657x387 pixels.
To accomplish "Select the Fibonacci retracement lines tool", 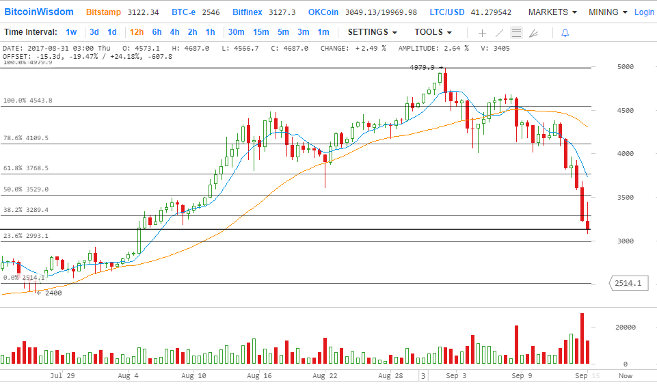I will pyautogui.click(x=517, y=33).
